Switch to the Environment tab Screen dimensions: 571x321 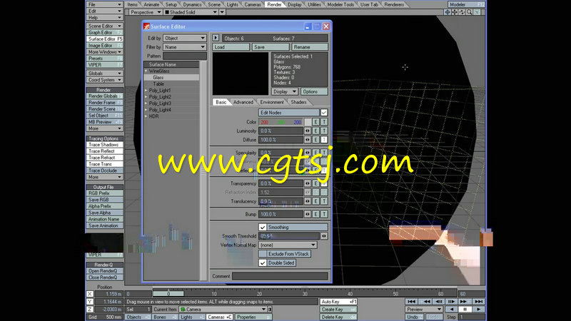(x=272, y=102)
